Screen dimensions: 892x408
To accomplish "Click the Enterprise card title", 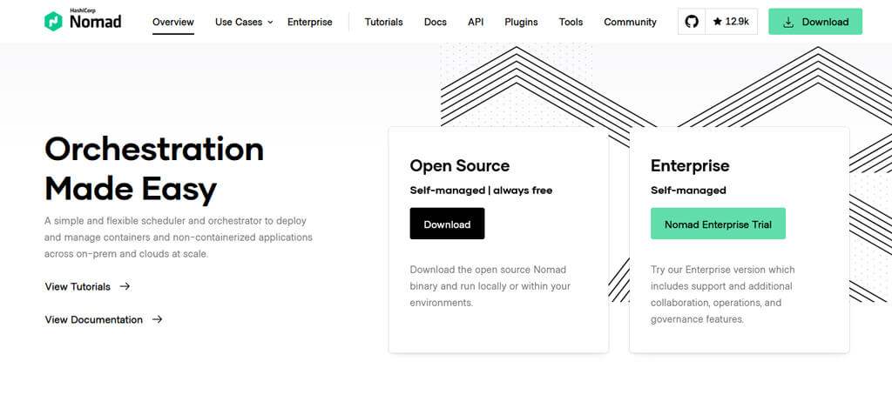I will point(690,166).
